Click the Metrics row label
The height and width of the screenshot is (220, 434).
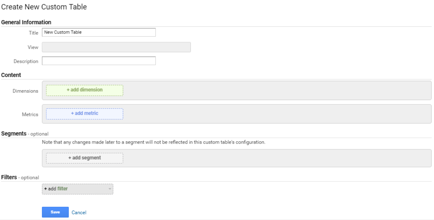pos(30,115)
